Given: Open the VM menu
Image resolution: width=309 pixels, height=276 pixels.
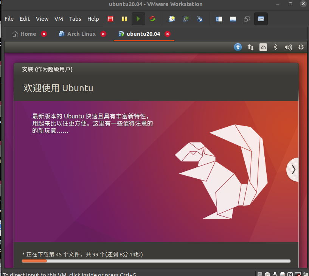Looking at the screenshot, I should click(x=59, y=19).
